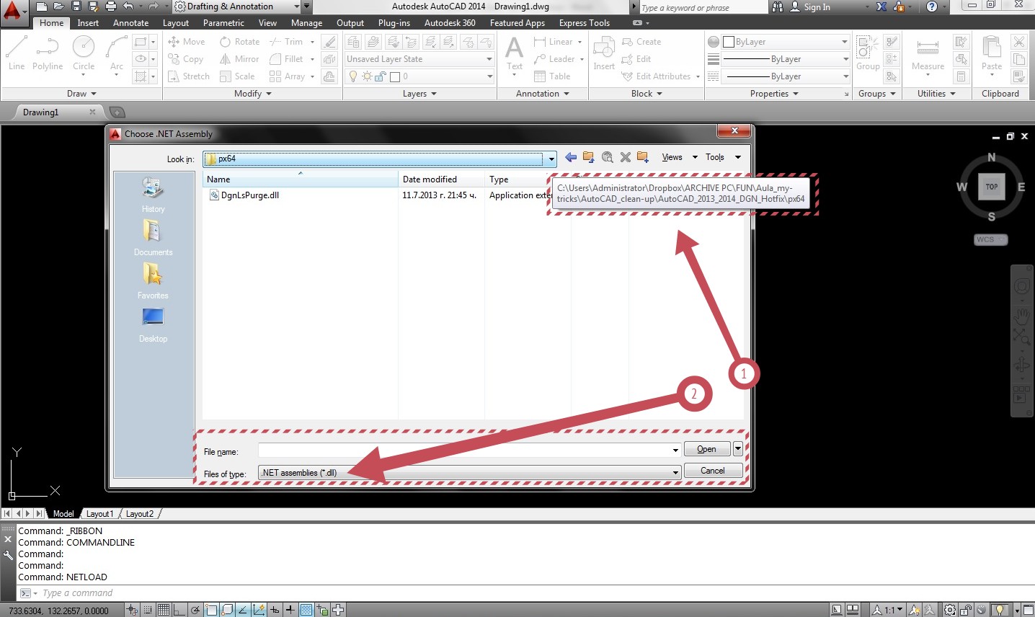Click the Open button in dialog
Screen dimensions: 1035x617
[x=706, y=449]
